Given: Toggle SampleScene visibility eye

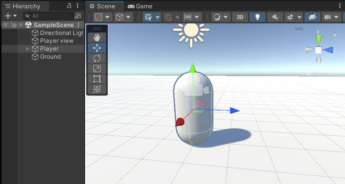Looking at the screenshot, I should point(6,25).
